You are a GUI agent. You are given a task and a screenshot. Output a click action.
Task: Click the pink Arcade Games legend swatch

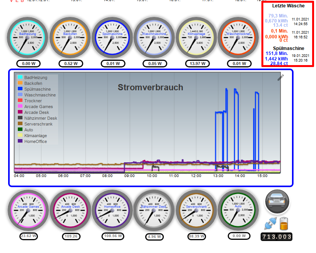20,106
